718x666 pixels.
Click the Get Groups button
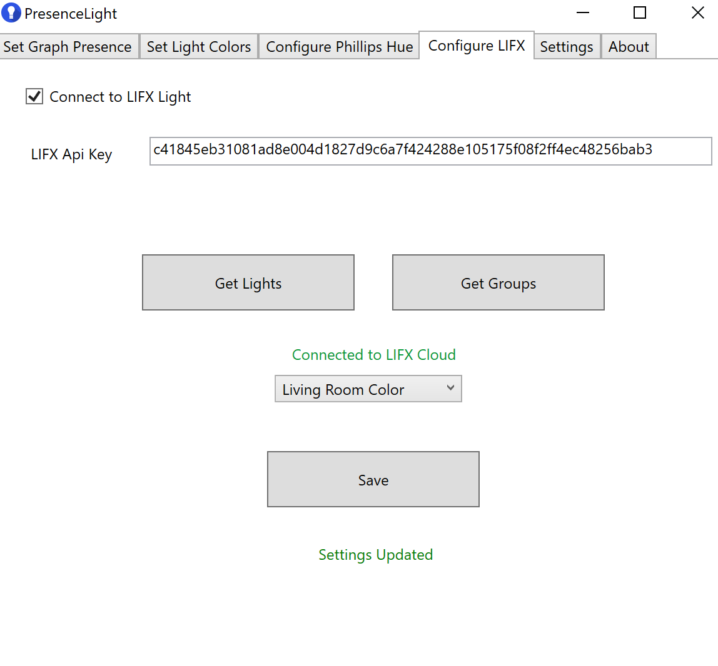tap(498, 282)
